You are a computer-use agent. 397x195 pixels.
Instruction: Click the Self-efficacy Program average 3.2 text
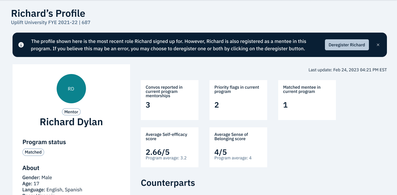pyautogui.click(x=166, y=158)
